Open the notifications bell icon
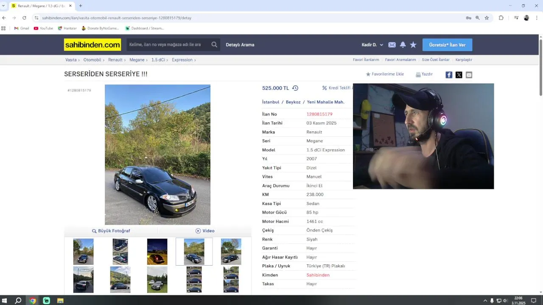This screenshot has height=305, width=543. click(x=403, y=44)
